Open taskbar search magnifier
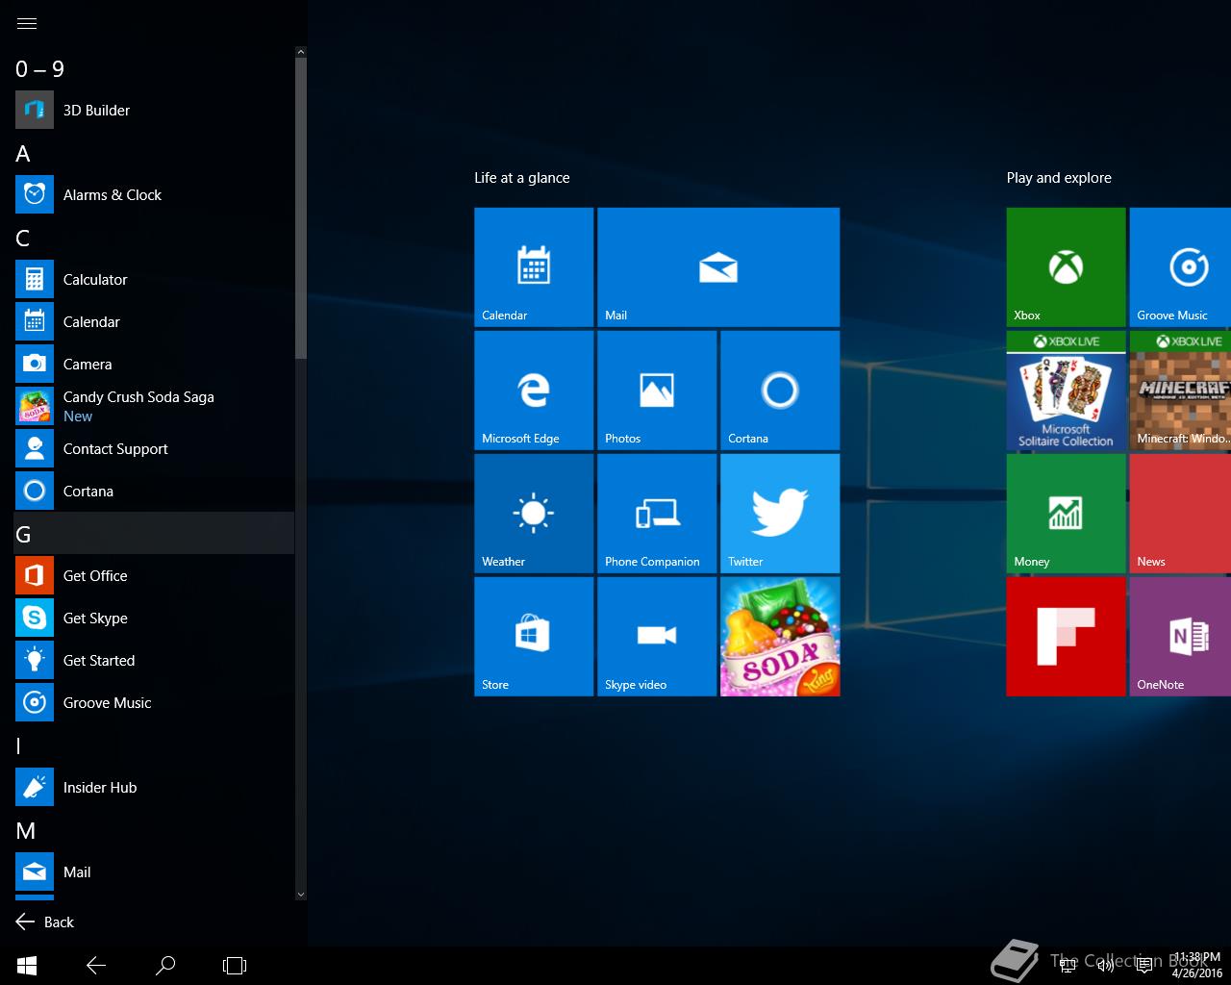This screenshot has width=1231, height=985. [x=165, y=966]
